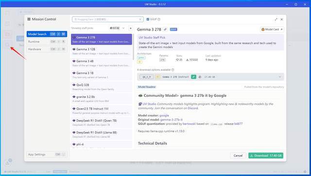Click the thumbs-up icon in download option row
The height and width of the screenshot is (176, 311).
[x=200, y=77]
